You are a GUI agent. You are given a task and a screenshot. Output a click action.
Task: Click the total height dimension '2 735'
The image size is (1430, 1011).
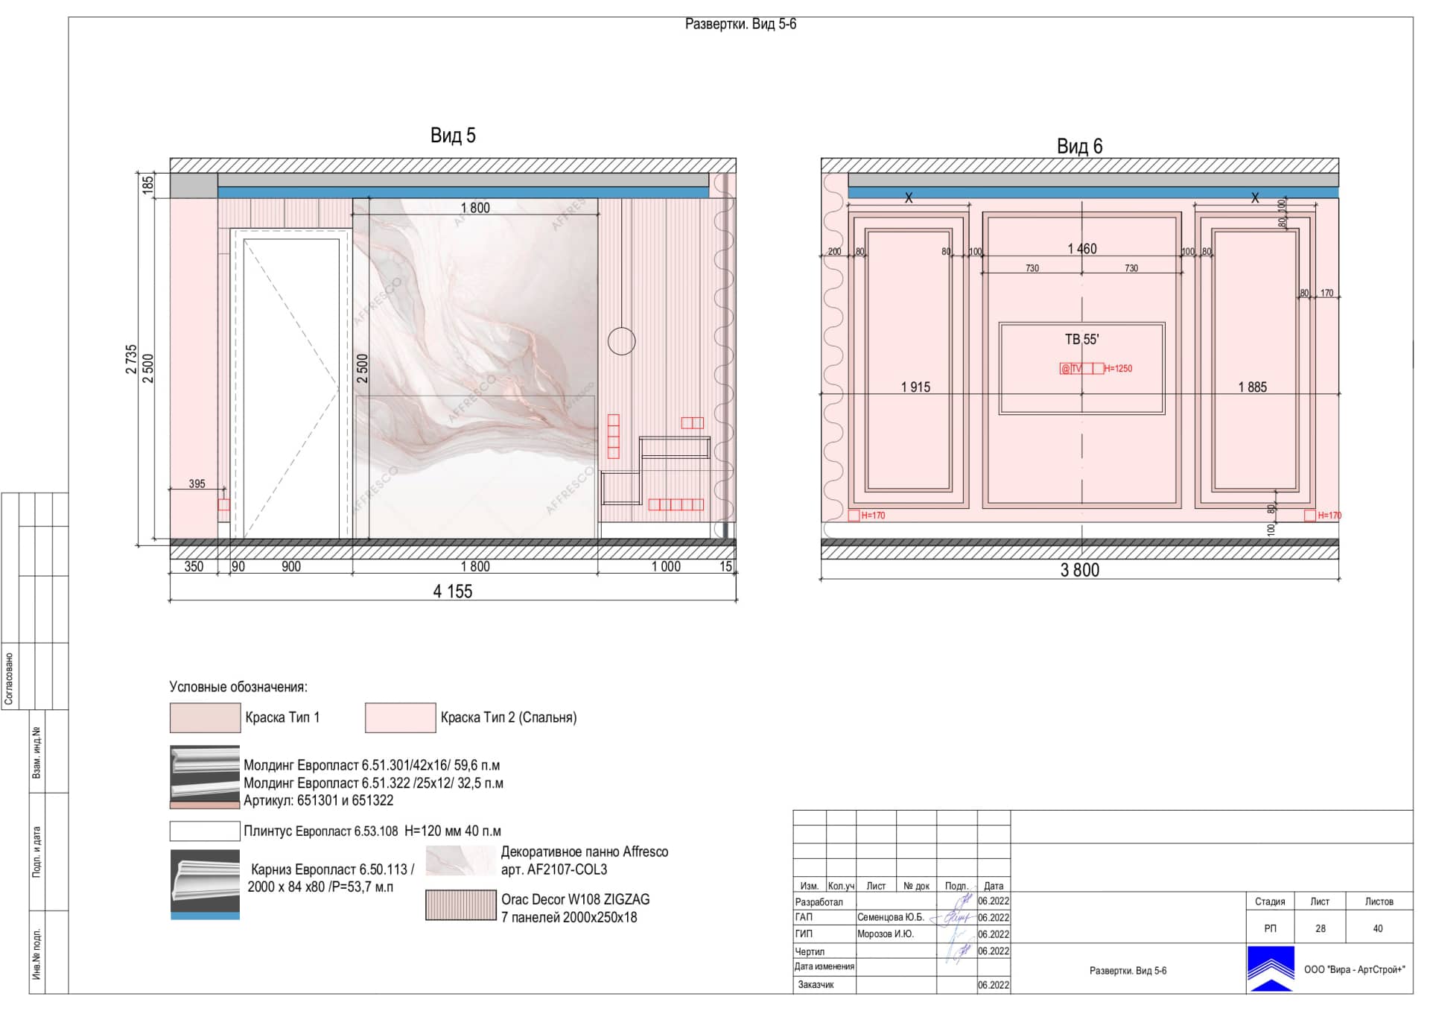[131, 359]
